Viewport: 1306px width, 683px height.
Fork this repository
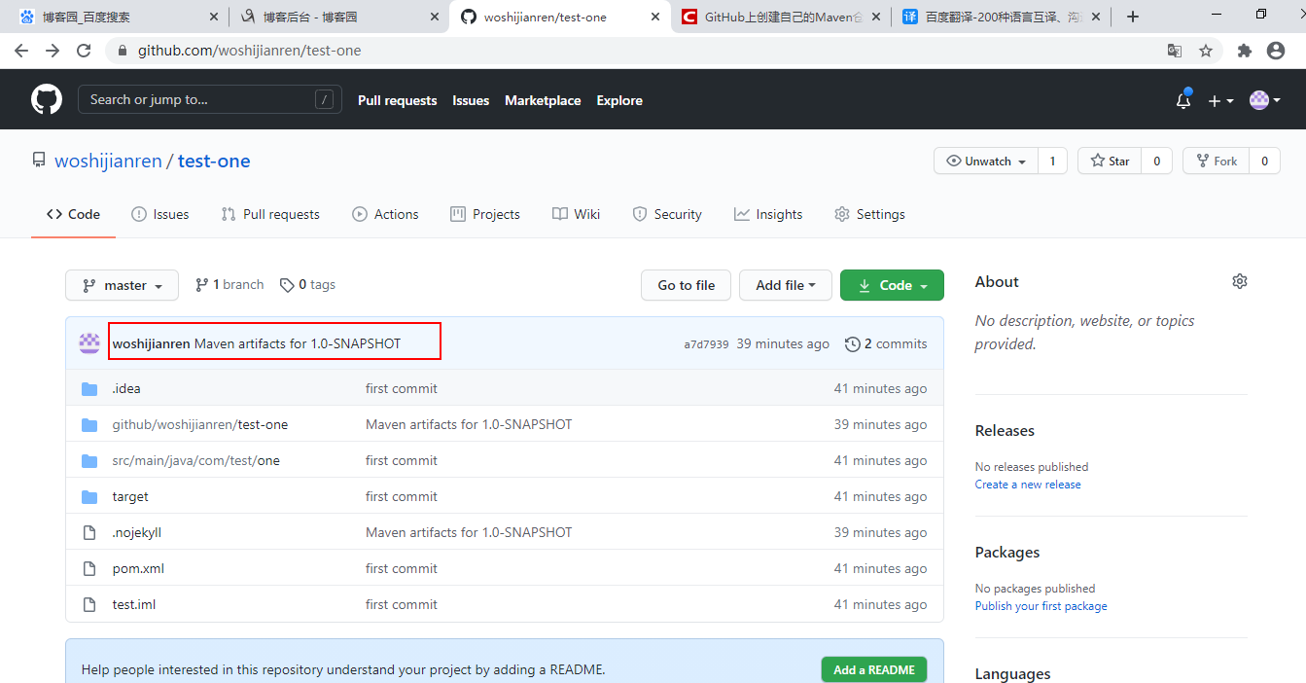click(1217, 162)
